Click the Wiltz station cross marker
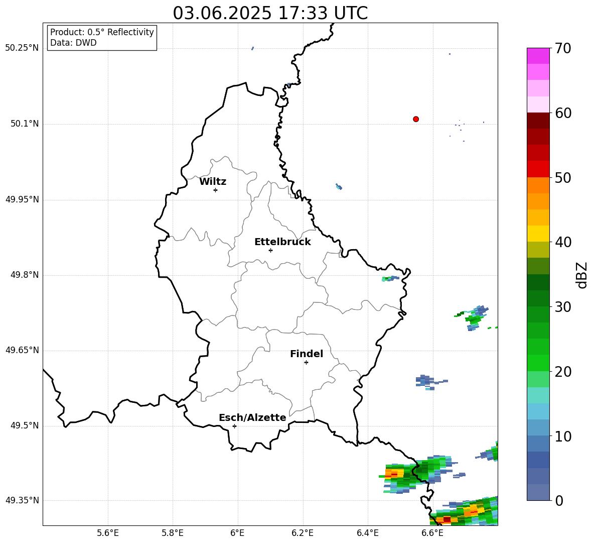 pos(216,190)
